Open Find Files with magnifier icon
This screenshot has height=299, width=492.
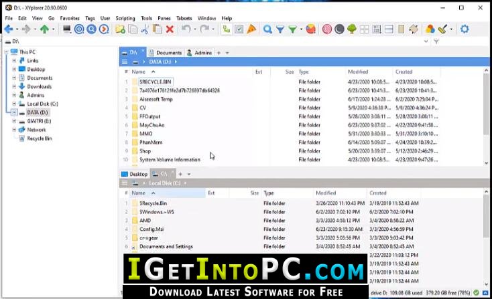tap(267, 29)
